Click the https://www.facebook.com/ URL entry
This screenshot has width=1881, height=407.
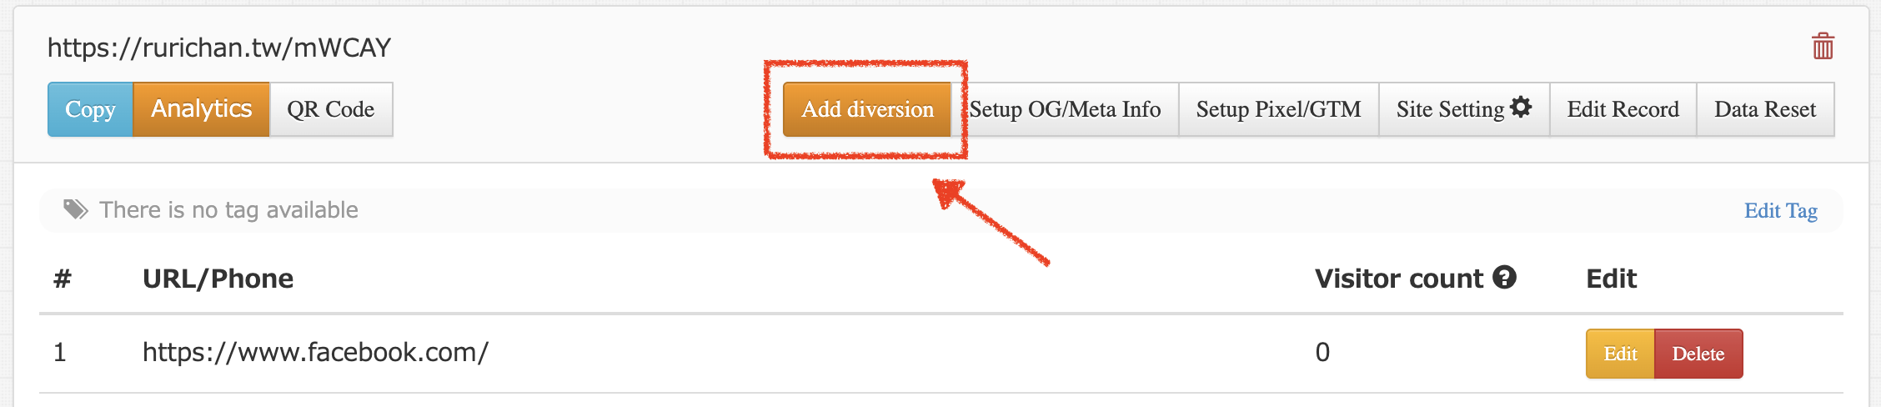315,352
